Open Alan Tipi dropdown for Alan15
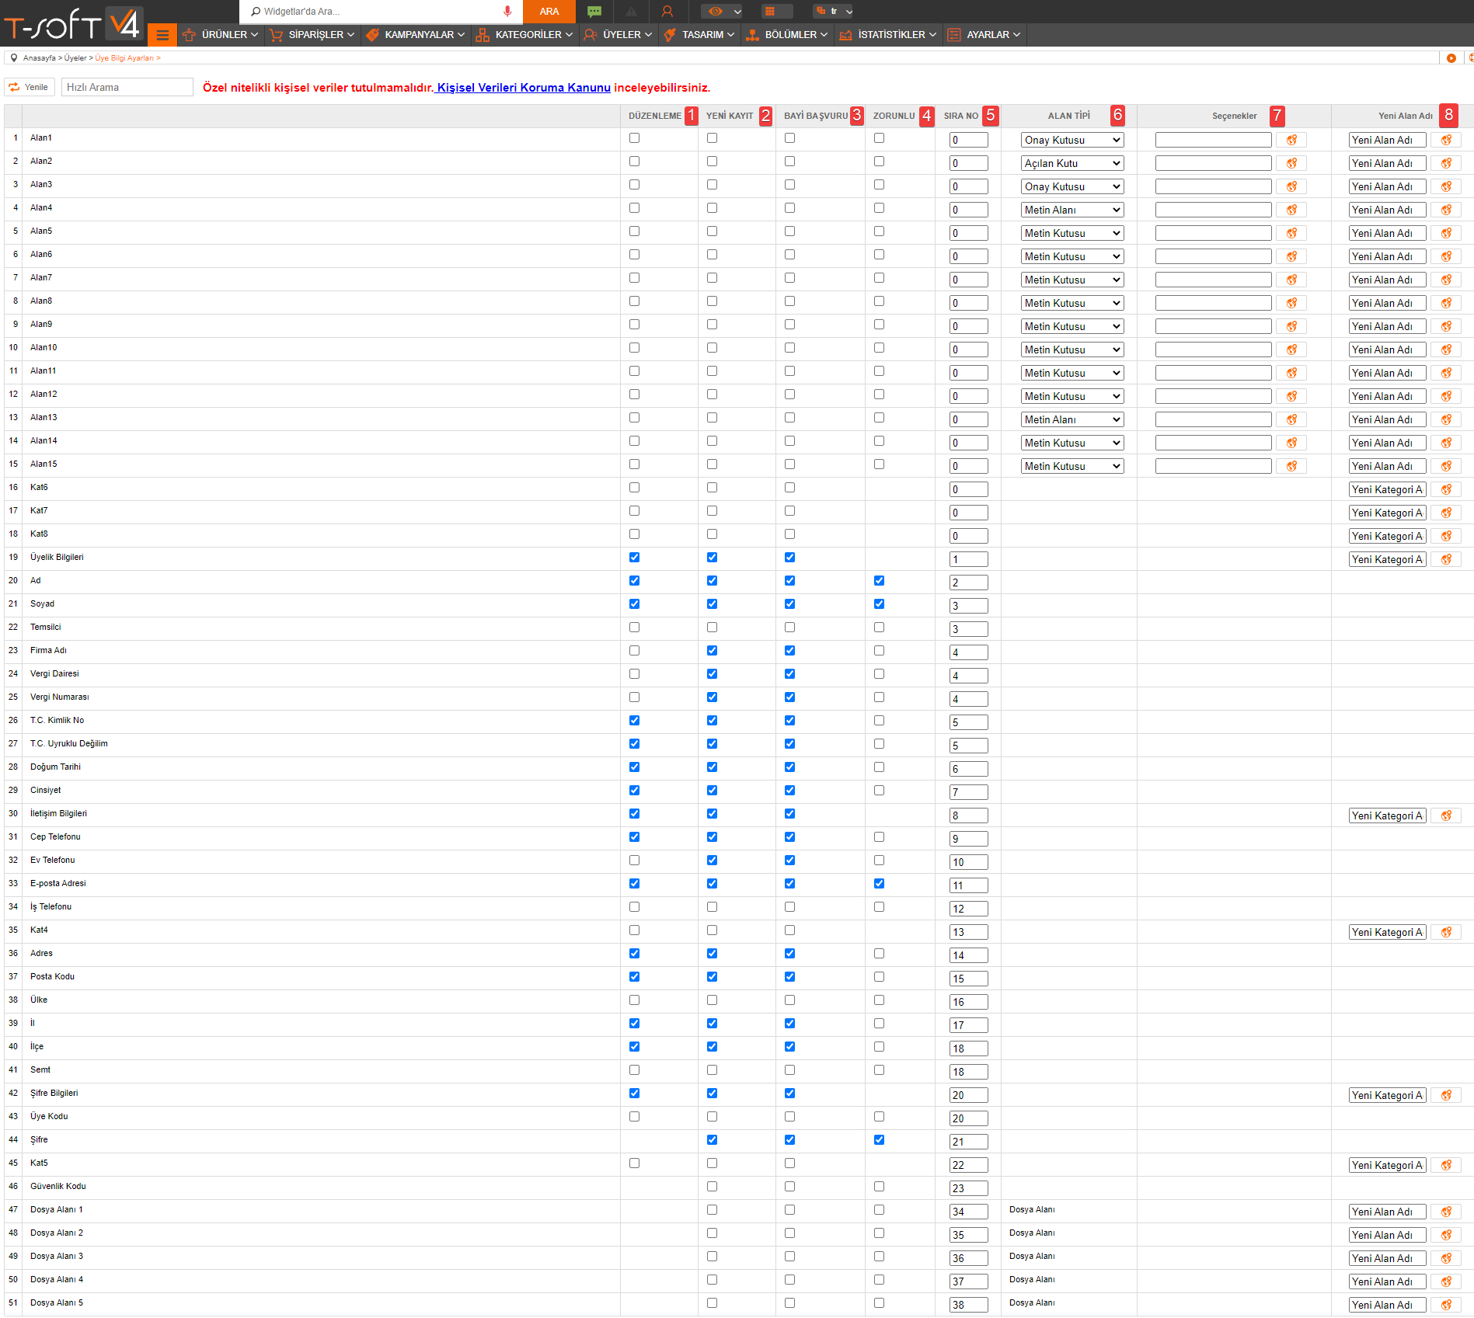Viewport: 1474px width, 1318px height. [1072, 466]
